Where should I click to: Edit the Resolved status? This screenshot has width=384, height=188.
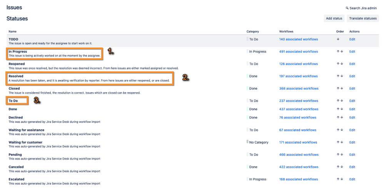[x=352, y=76]
